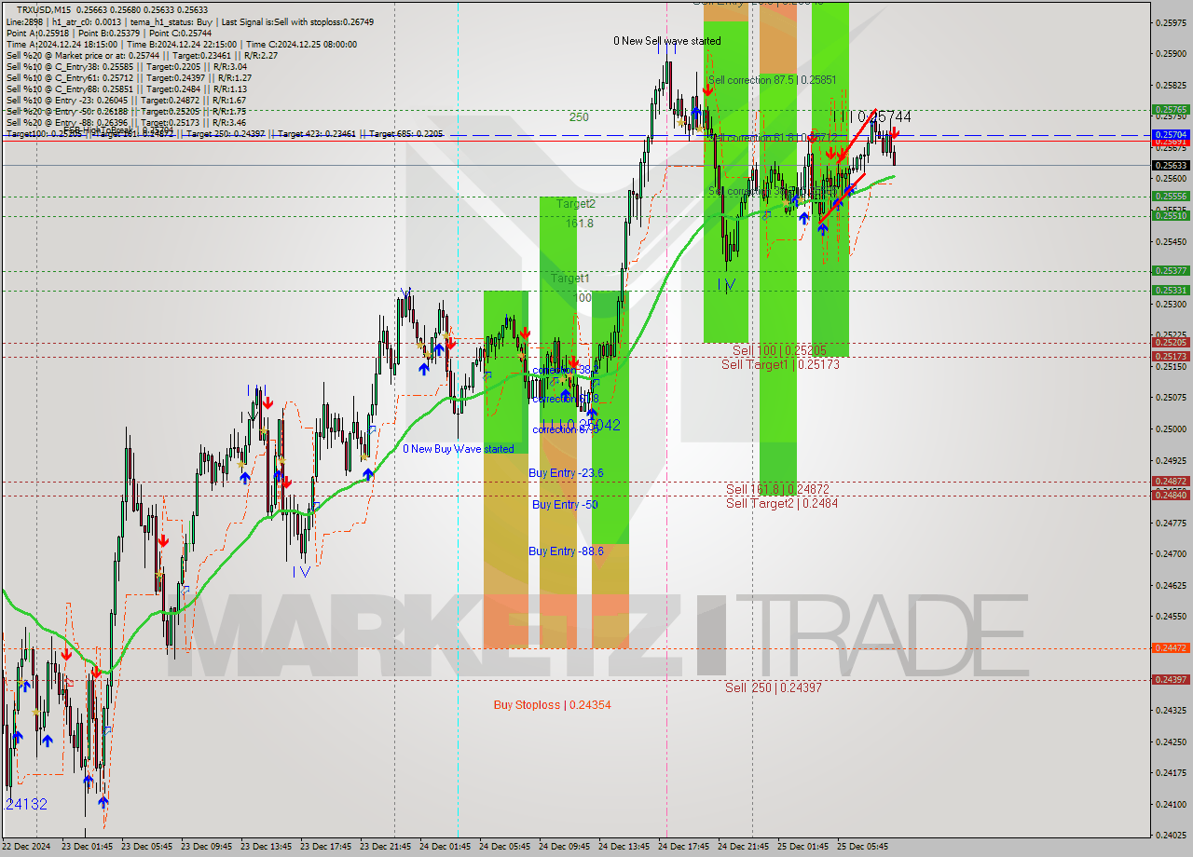The image size is (1193, 857).
Task: Click the 0.25975 price scale tick
Action: click(1171, 22)
